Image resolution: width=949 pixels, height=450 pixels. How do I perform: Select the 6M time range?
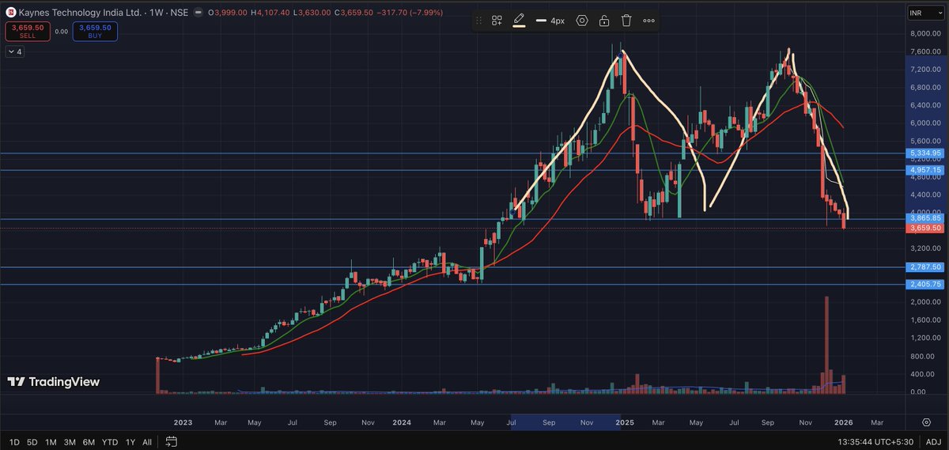(x=89, y=442)
